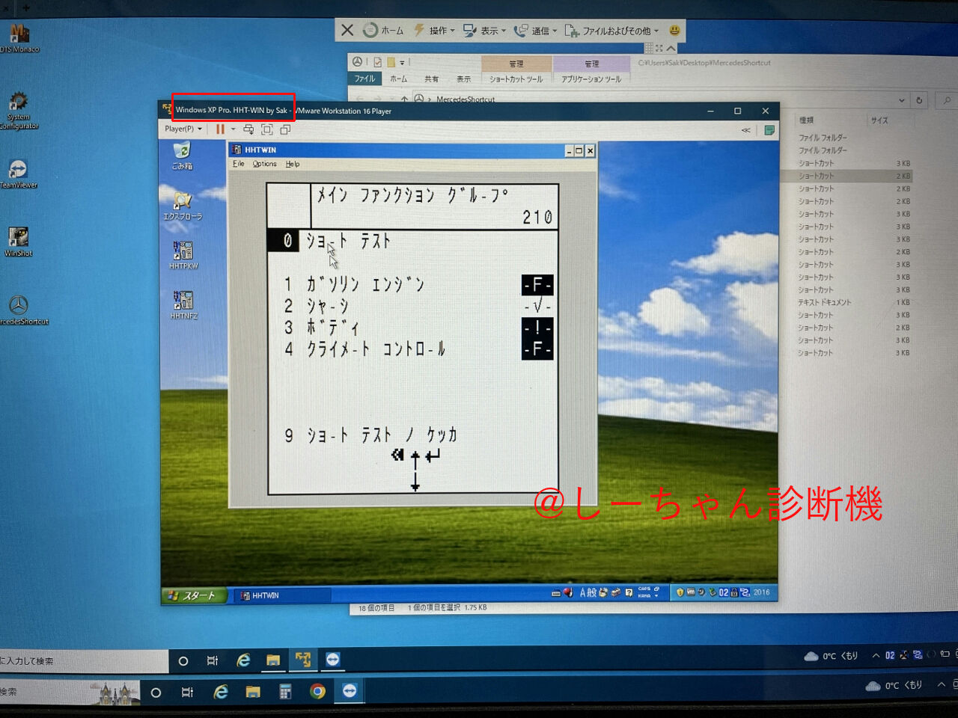Click the smiley feedback icon on TeamViewer toolbar

tap(673, 30)
